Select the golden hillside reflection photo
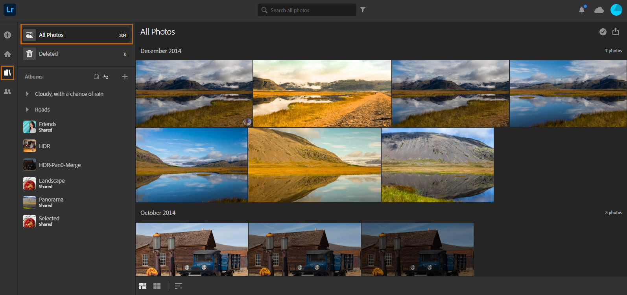This screenshot has width=627, height=295. [x=315, y=165]
